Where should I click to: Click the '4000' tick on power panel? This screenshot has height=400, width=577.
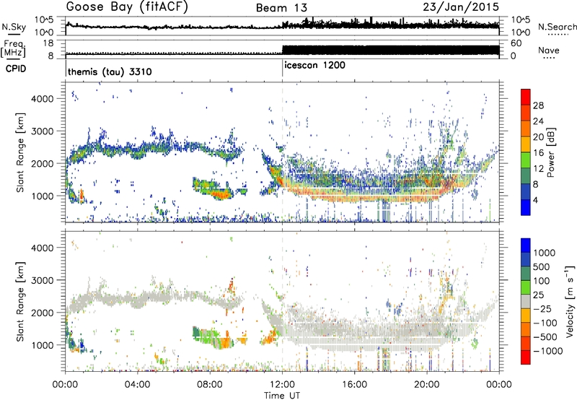click(43, 99)
